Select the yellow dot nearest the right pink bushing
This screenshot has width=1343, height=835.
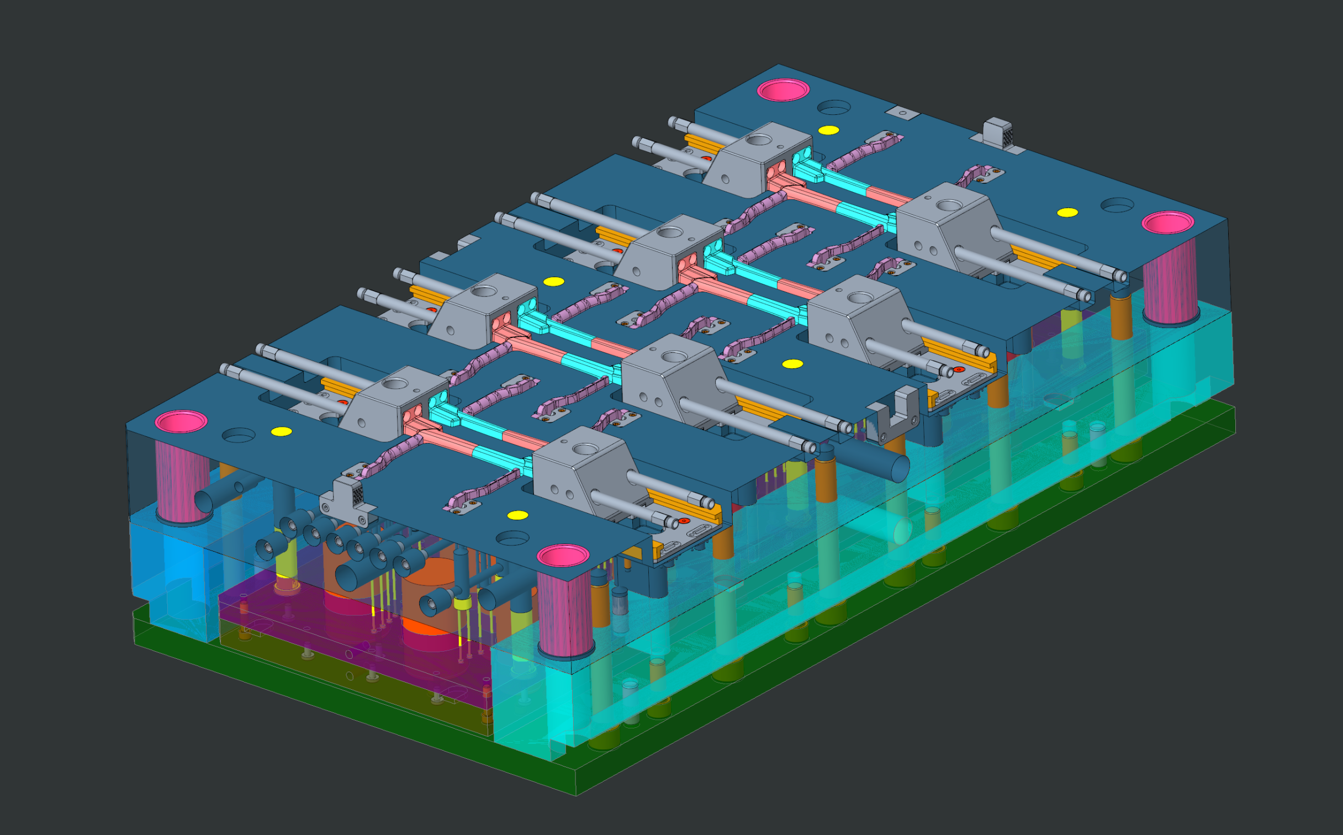click(x=1067, y=213)
